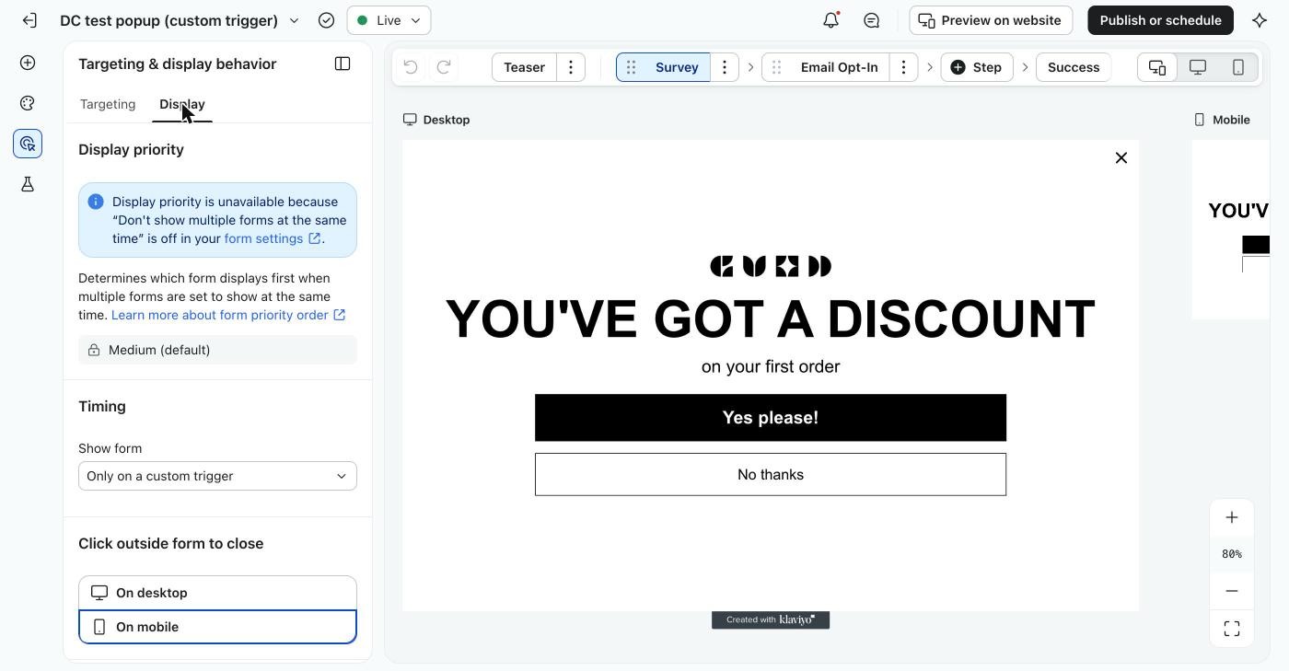1289x671 pixels.
Task: Toggle On mobile click-outside option
Action: point(217,627)
